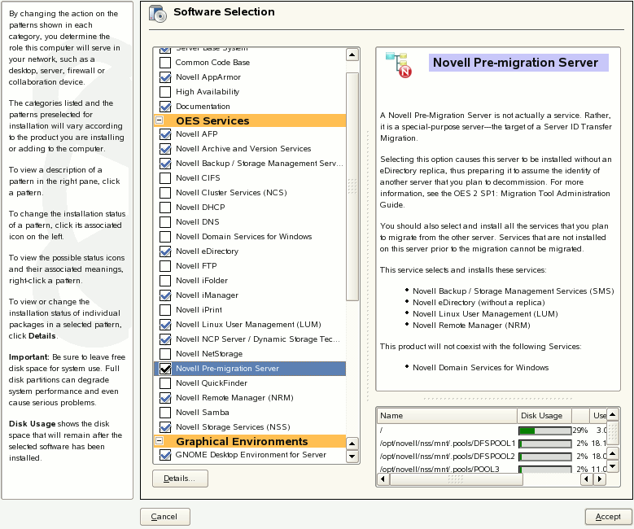Tick the Novell iPrint checkbox
634x529 pixels.
(x=165, y=310)
